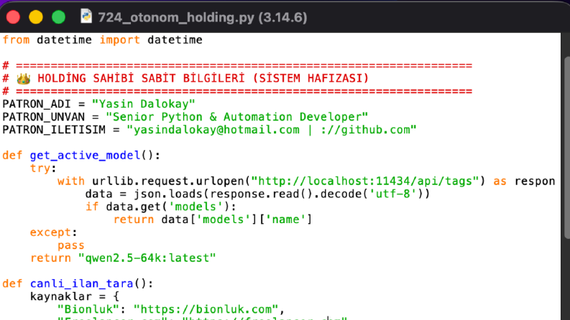Click the "if data.get('models'):" line
The image size is (570, 320).
(161, 207)
